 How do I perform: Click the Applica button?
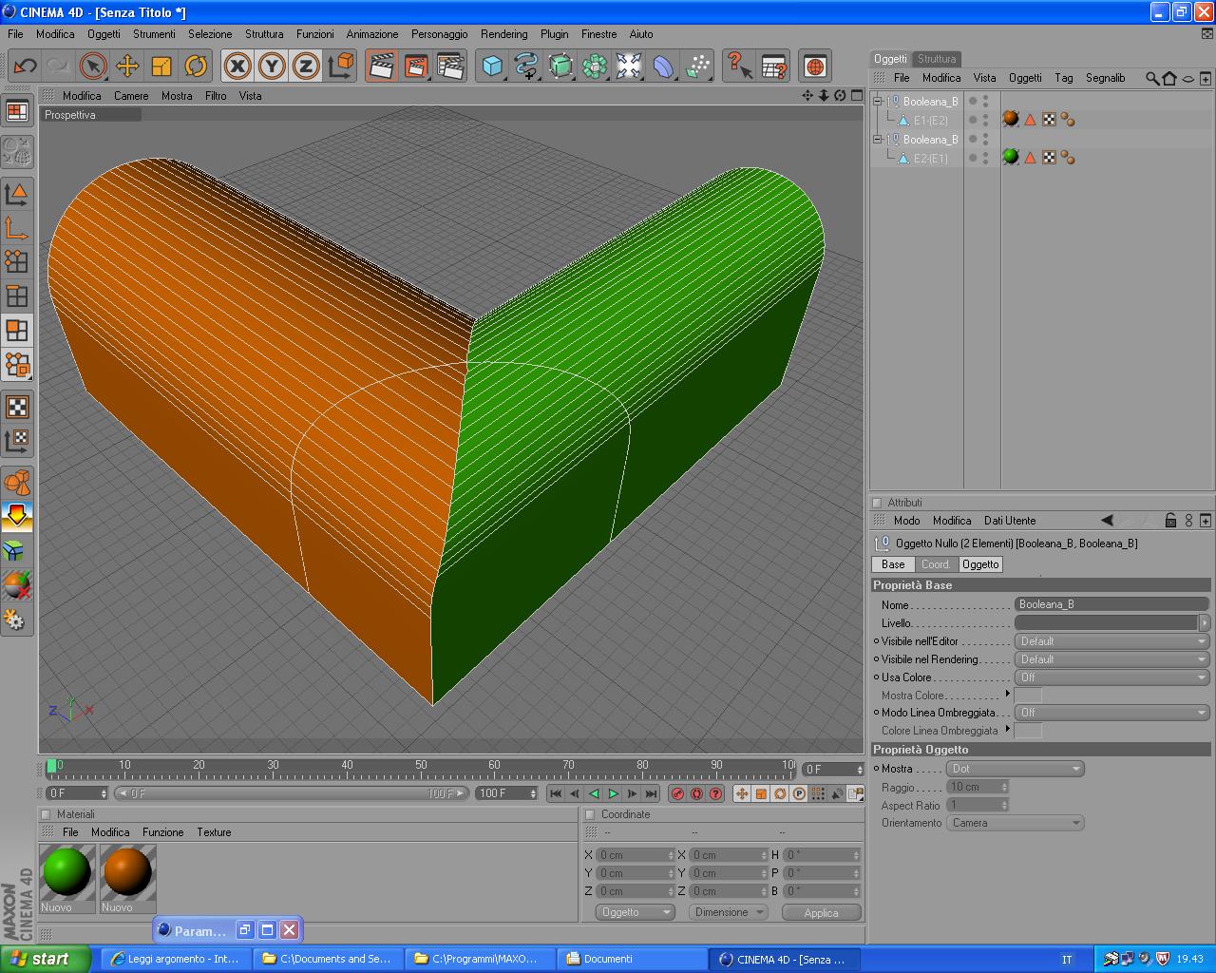(821, 912)
